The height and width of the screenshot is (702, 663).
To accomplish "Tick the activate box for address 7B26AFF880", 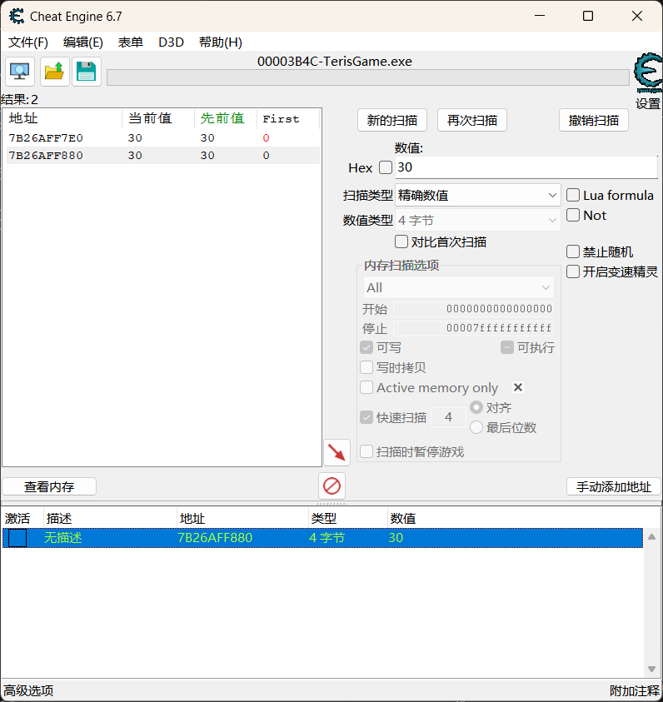I will 17,538.
